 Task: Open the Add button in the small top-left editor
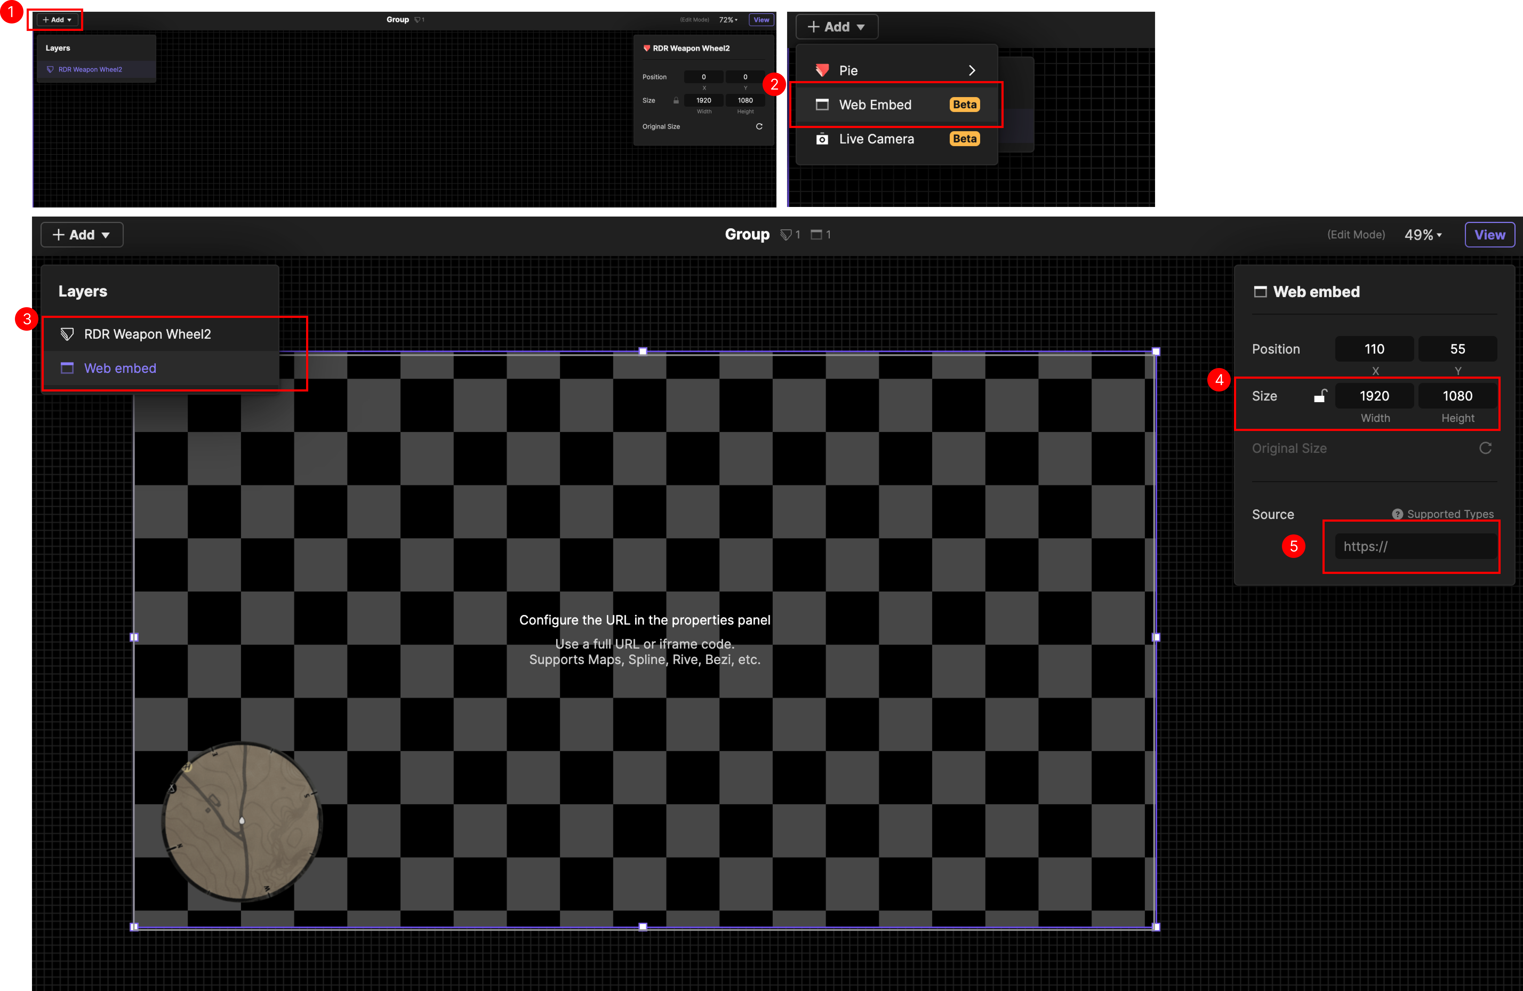pos(57,20)
